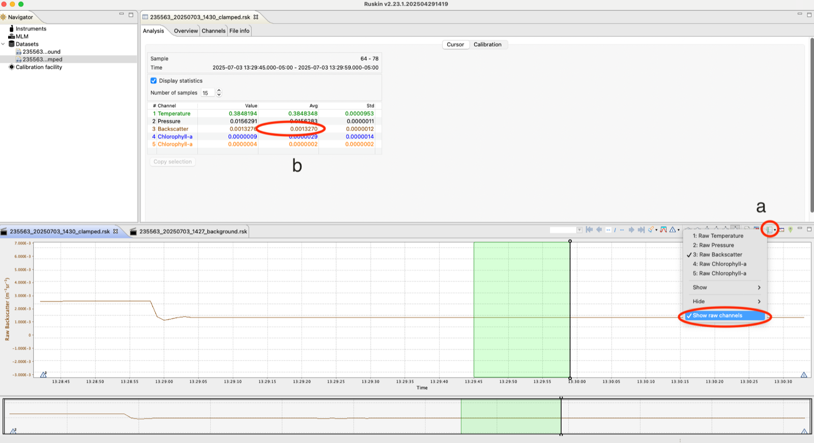814x443 pixels.
Task: Click right triangle marker in overview strip
Action: [804, 431]
